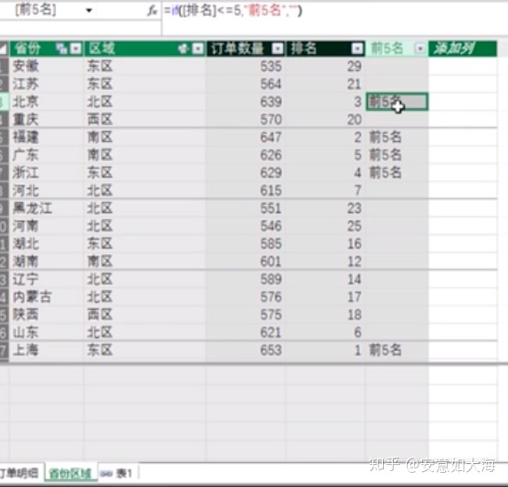Select the 订单数量 column header
The image size is (508, 487).
pos(246,49)
